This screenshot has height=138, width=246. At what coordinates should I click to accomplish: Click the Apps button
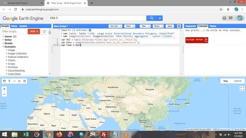[x=170, y=26]
